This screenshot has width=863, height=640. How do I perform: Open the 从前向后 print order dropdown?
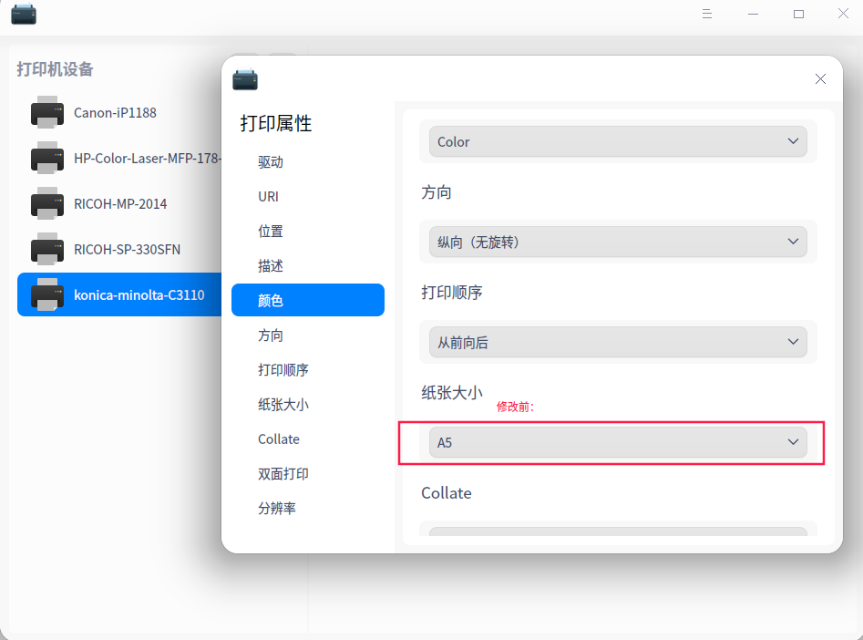pos(618,342)
